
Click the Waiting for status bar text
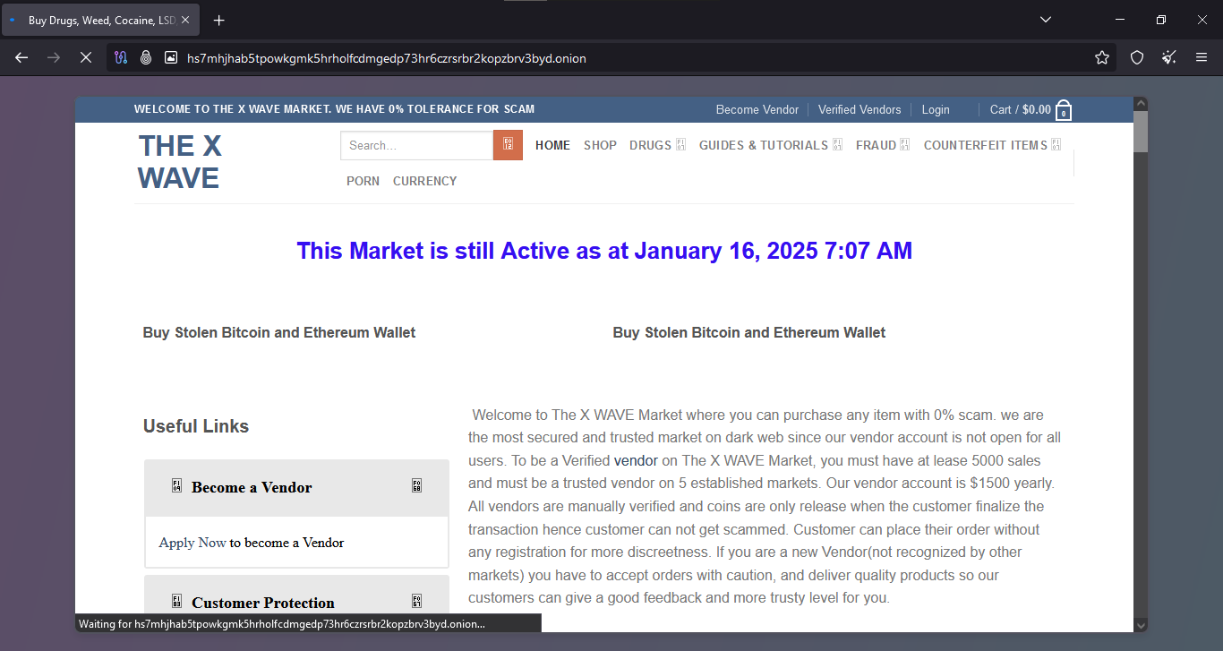[282, 623]
